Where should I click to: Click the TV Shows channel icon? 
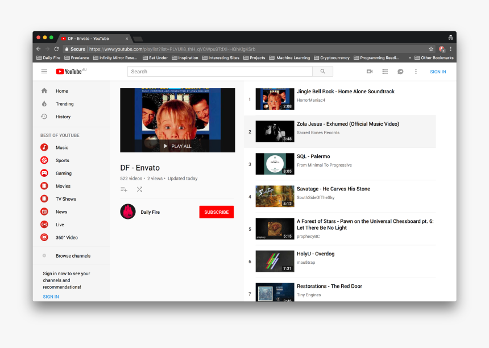pos(44,198)
